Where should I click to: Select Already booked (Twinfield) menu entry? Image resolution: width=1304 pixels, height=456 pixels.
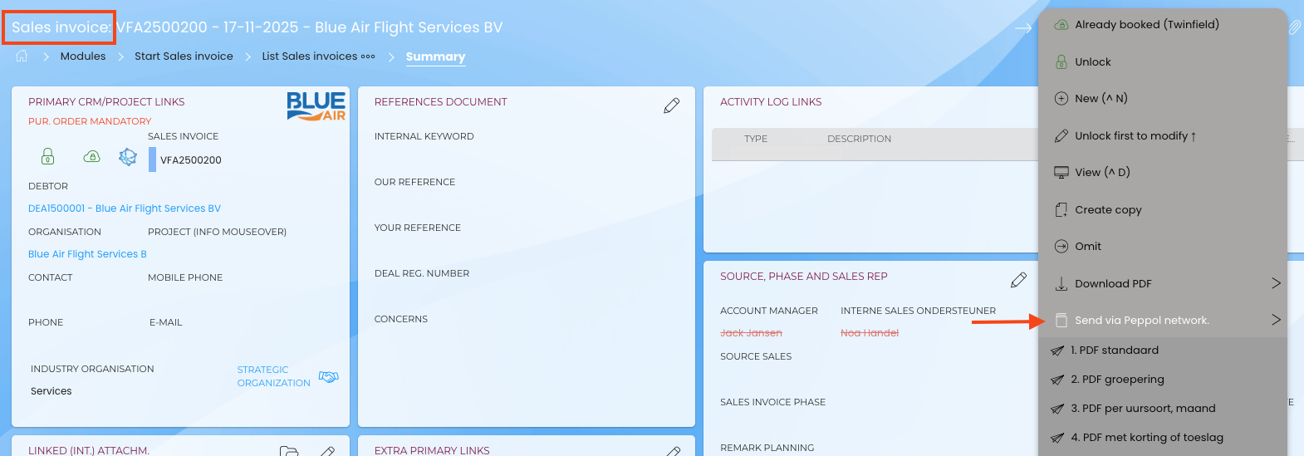point(1163,25)
